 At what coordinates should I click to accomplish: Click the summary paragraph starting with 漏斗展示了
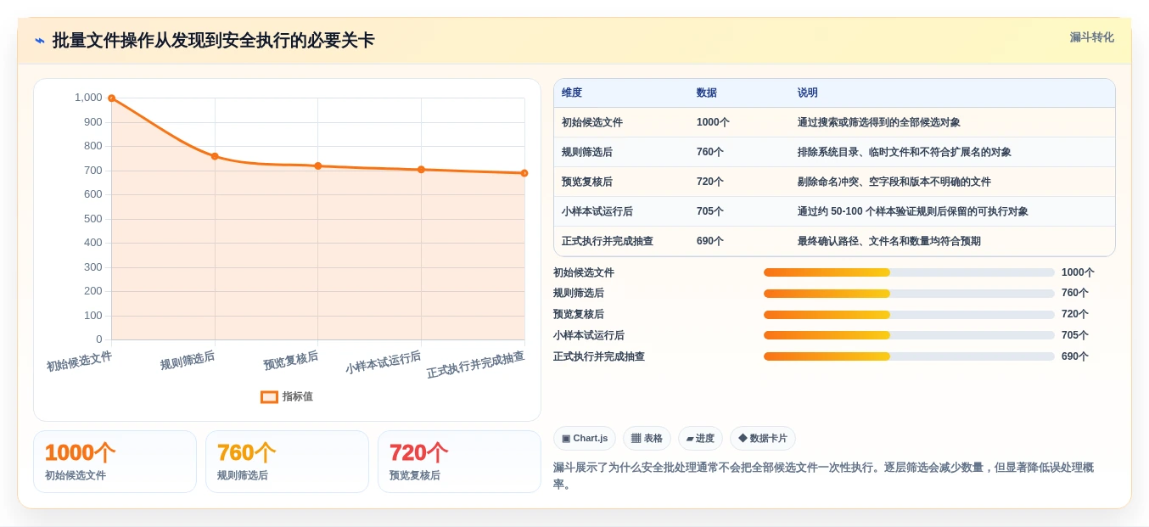(x=824, y=476)
